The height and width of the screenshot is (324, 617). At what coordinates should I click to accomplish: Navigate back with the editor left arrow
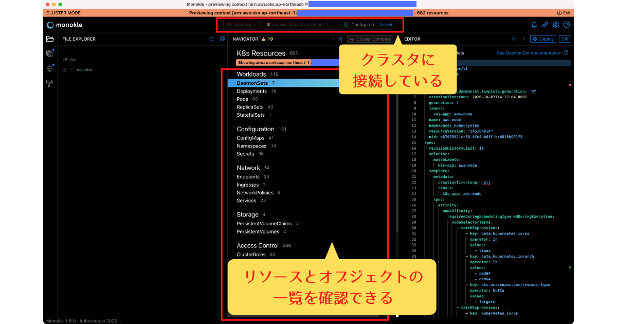(514, 39)
